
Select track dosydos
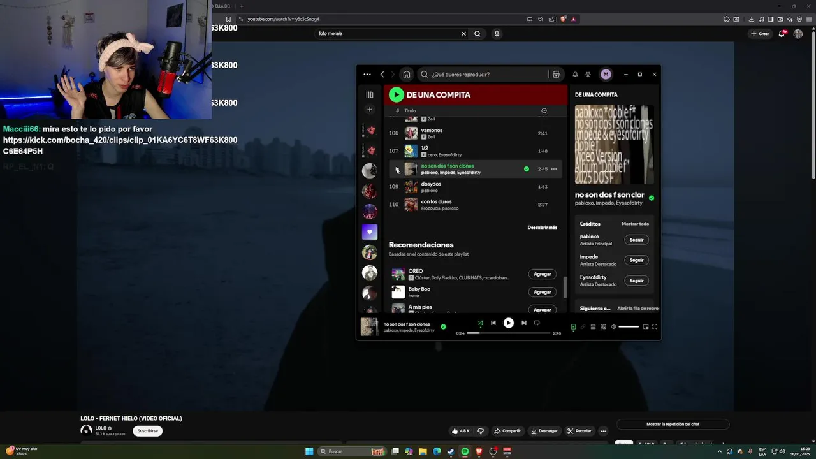click(475, 187)
